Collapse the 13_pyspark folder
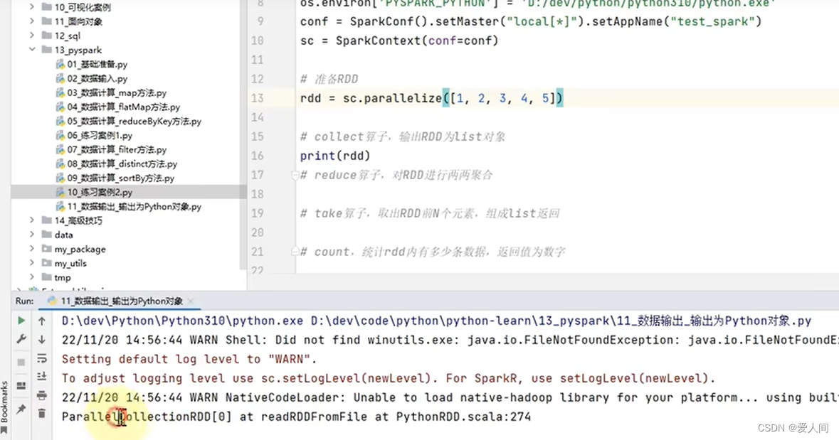The height and width of the screenshot is (440, 839). (31, 50)
